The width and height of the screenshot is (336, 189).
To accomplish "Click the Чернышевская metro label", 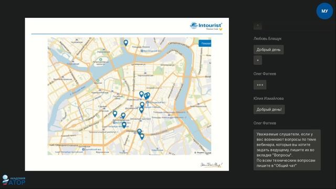I will (x=145, y=75).
